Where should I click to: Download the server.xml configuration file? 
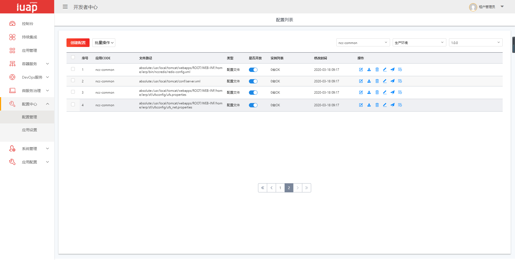tap(369, 81)
